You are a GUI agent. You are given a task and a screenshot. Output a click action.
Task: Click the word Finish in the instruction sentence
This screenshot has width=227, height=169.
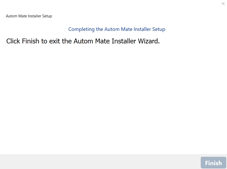coord(31,41)
